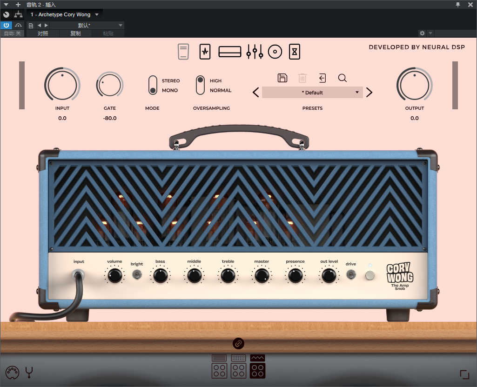Screen dimensions: 477x387
Task: Click the amp bass knob
Action: click(160, 276)
